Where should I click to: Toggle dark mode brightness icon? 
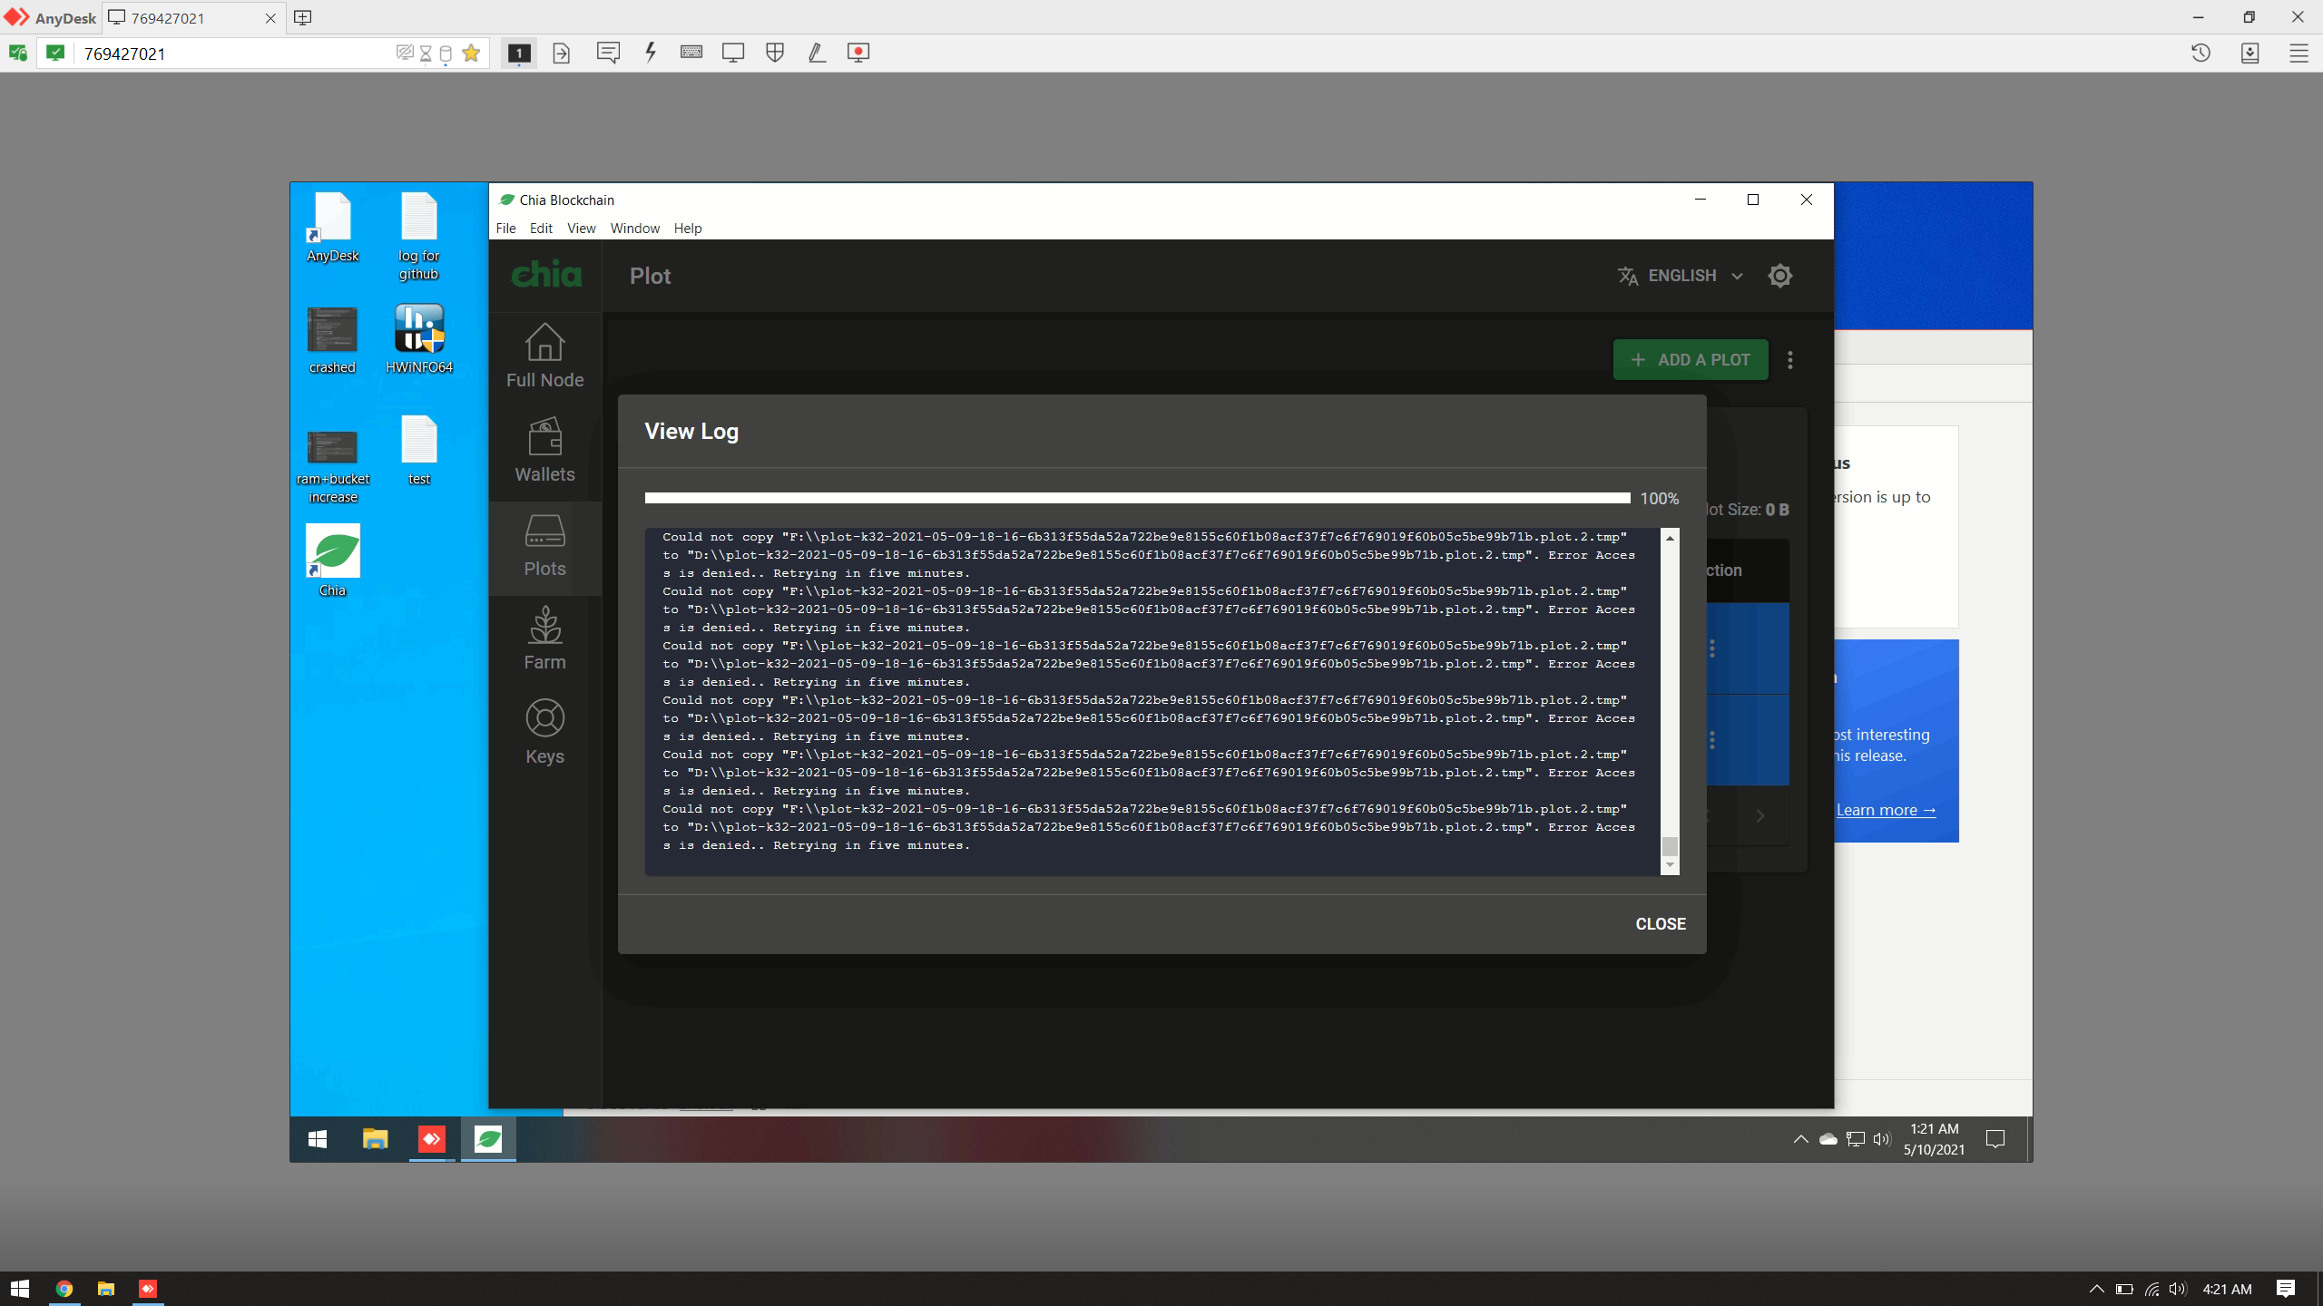pyautogui.click(x=1780, y=276)
